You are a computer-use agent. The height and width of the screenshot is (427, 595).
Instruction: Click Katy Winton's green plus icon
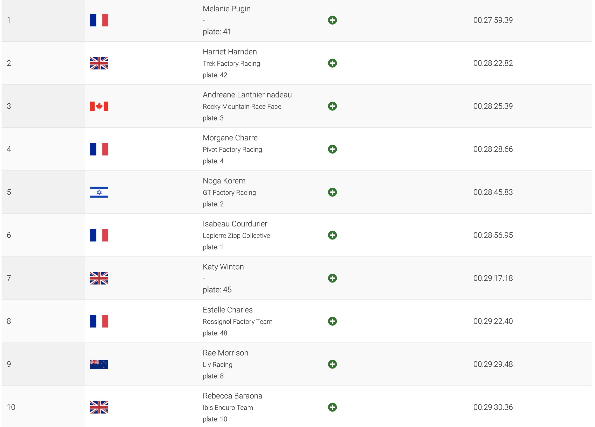(332, 278)
